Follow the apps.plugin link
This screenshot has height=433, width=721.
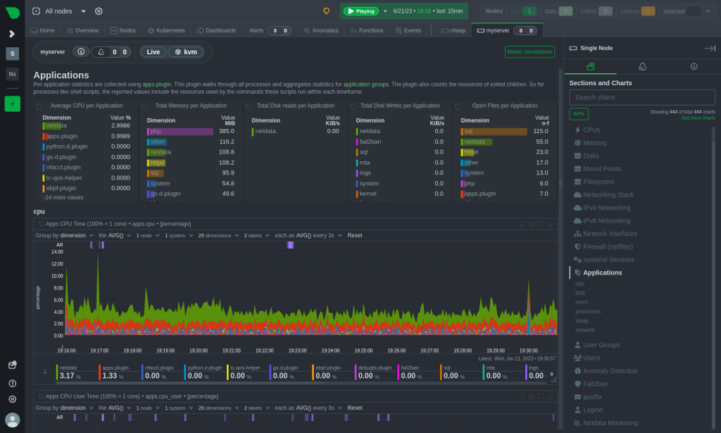[x=156, y=84]
